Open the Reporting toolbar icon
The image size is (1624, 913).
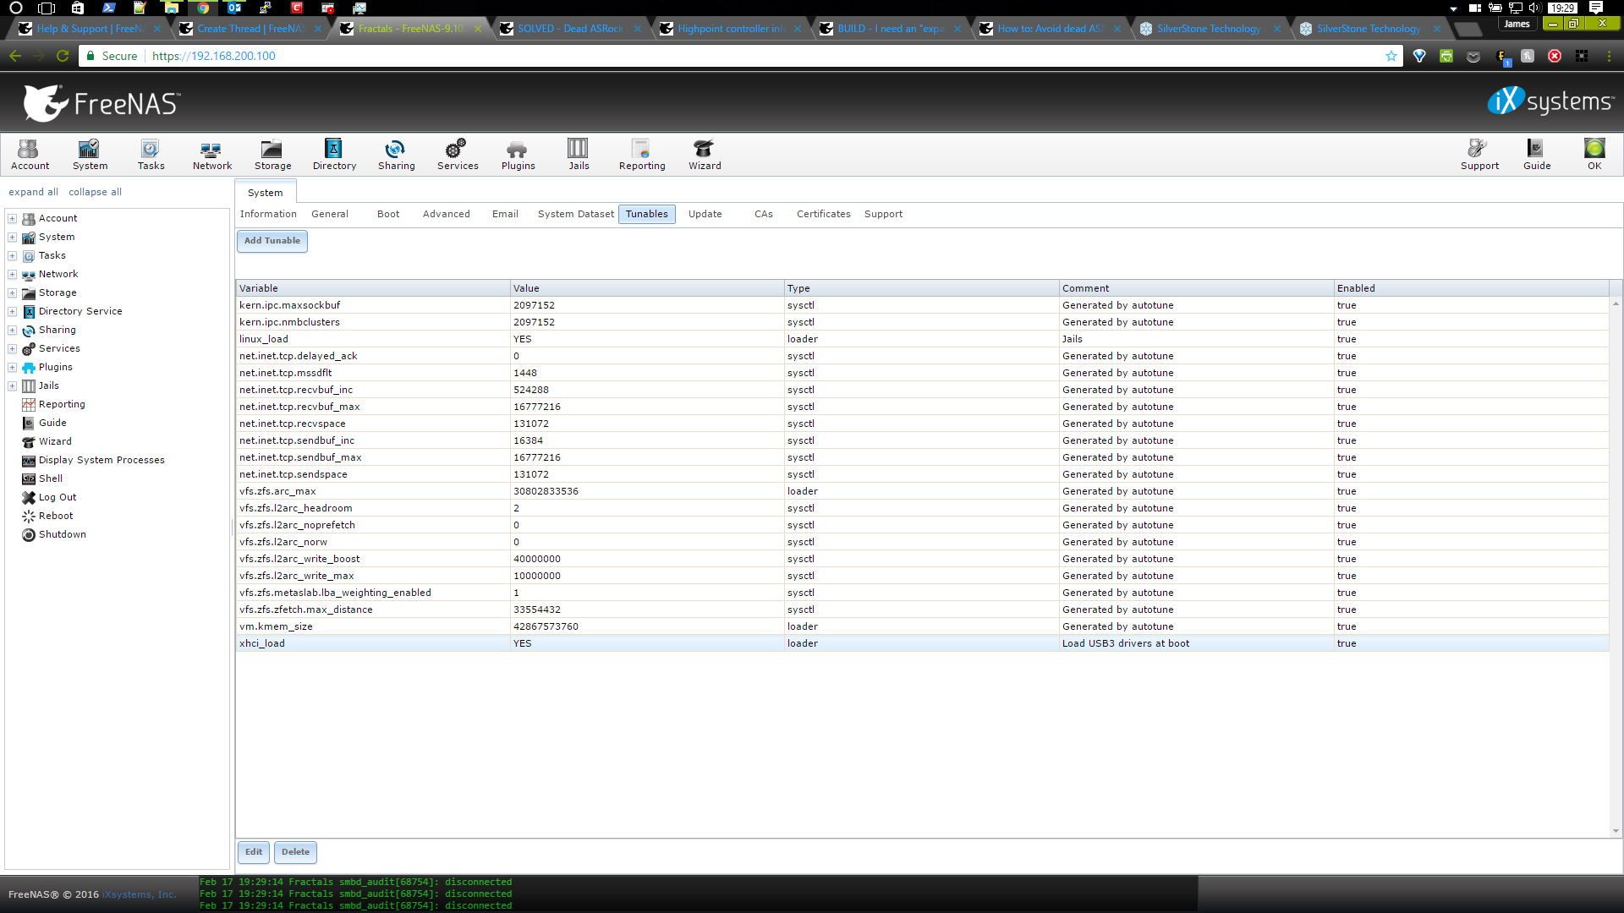tap(641, 155)
